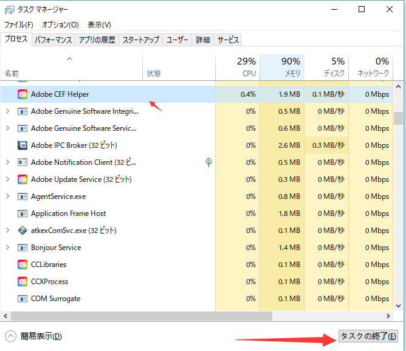Sort processes by the ディスク column header

[326, 68]
